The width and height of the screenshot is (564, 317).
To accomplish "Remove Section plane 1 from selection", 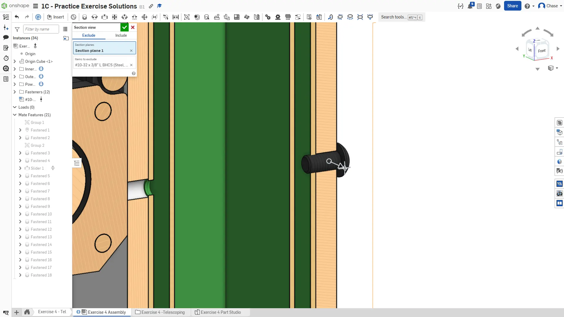I will [131, 51].
